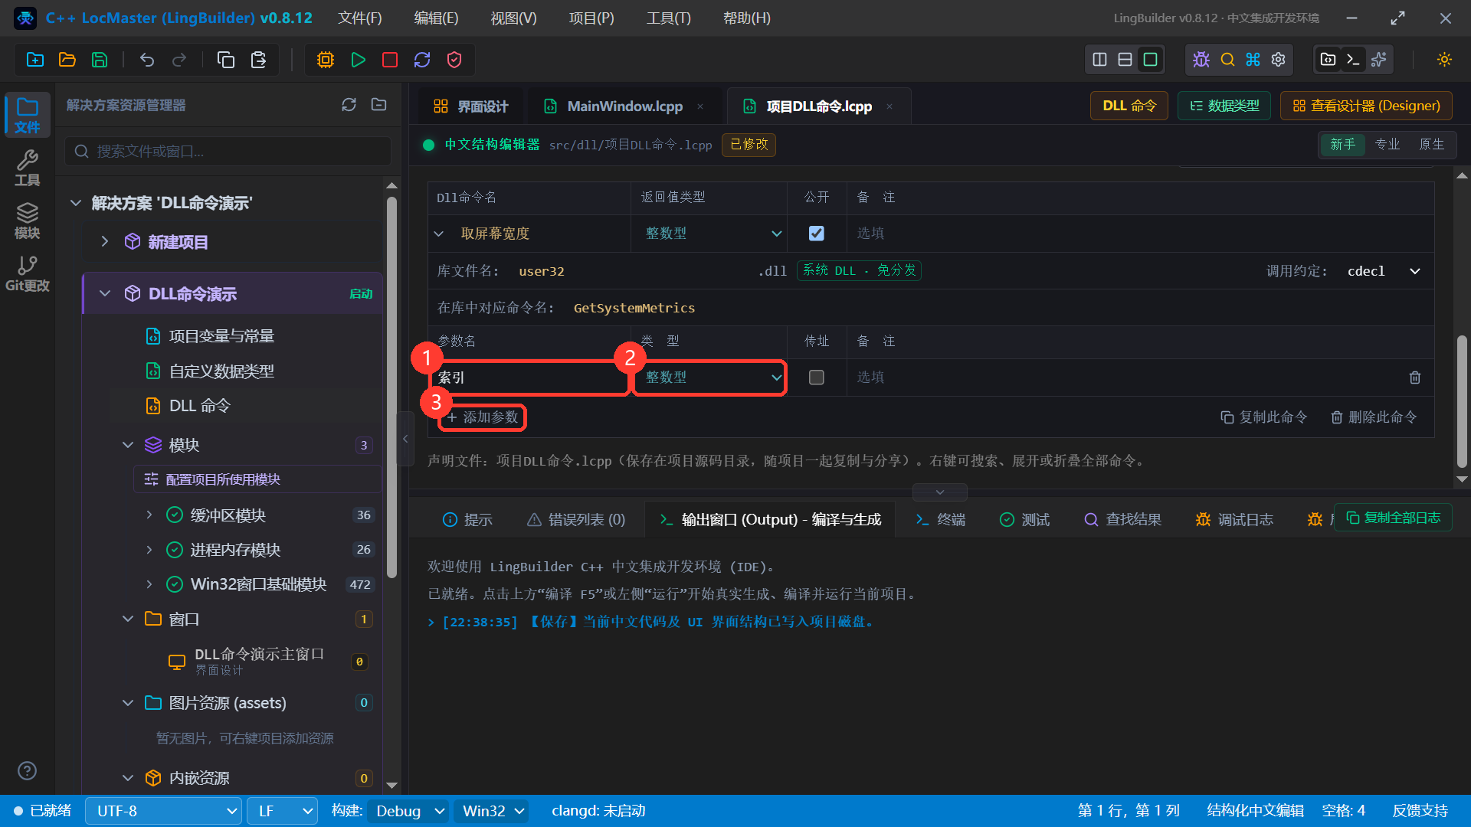Click the compile chip icon
The image size is (1471, 827).
[326, 60]
